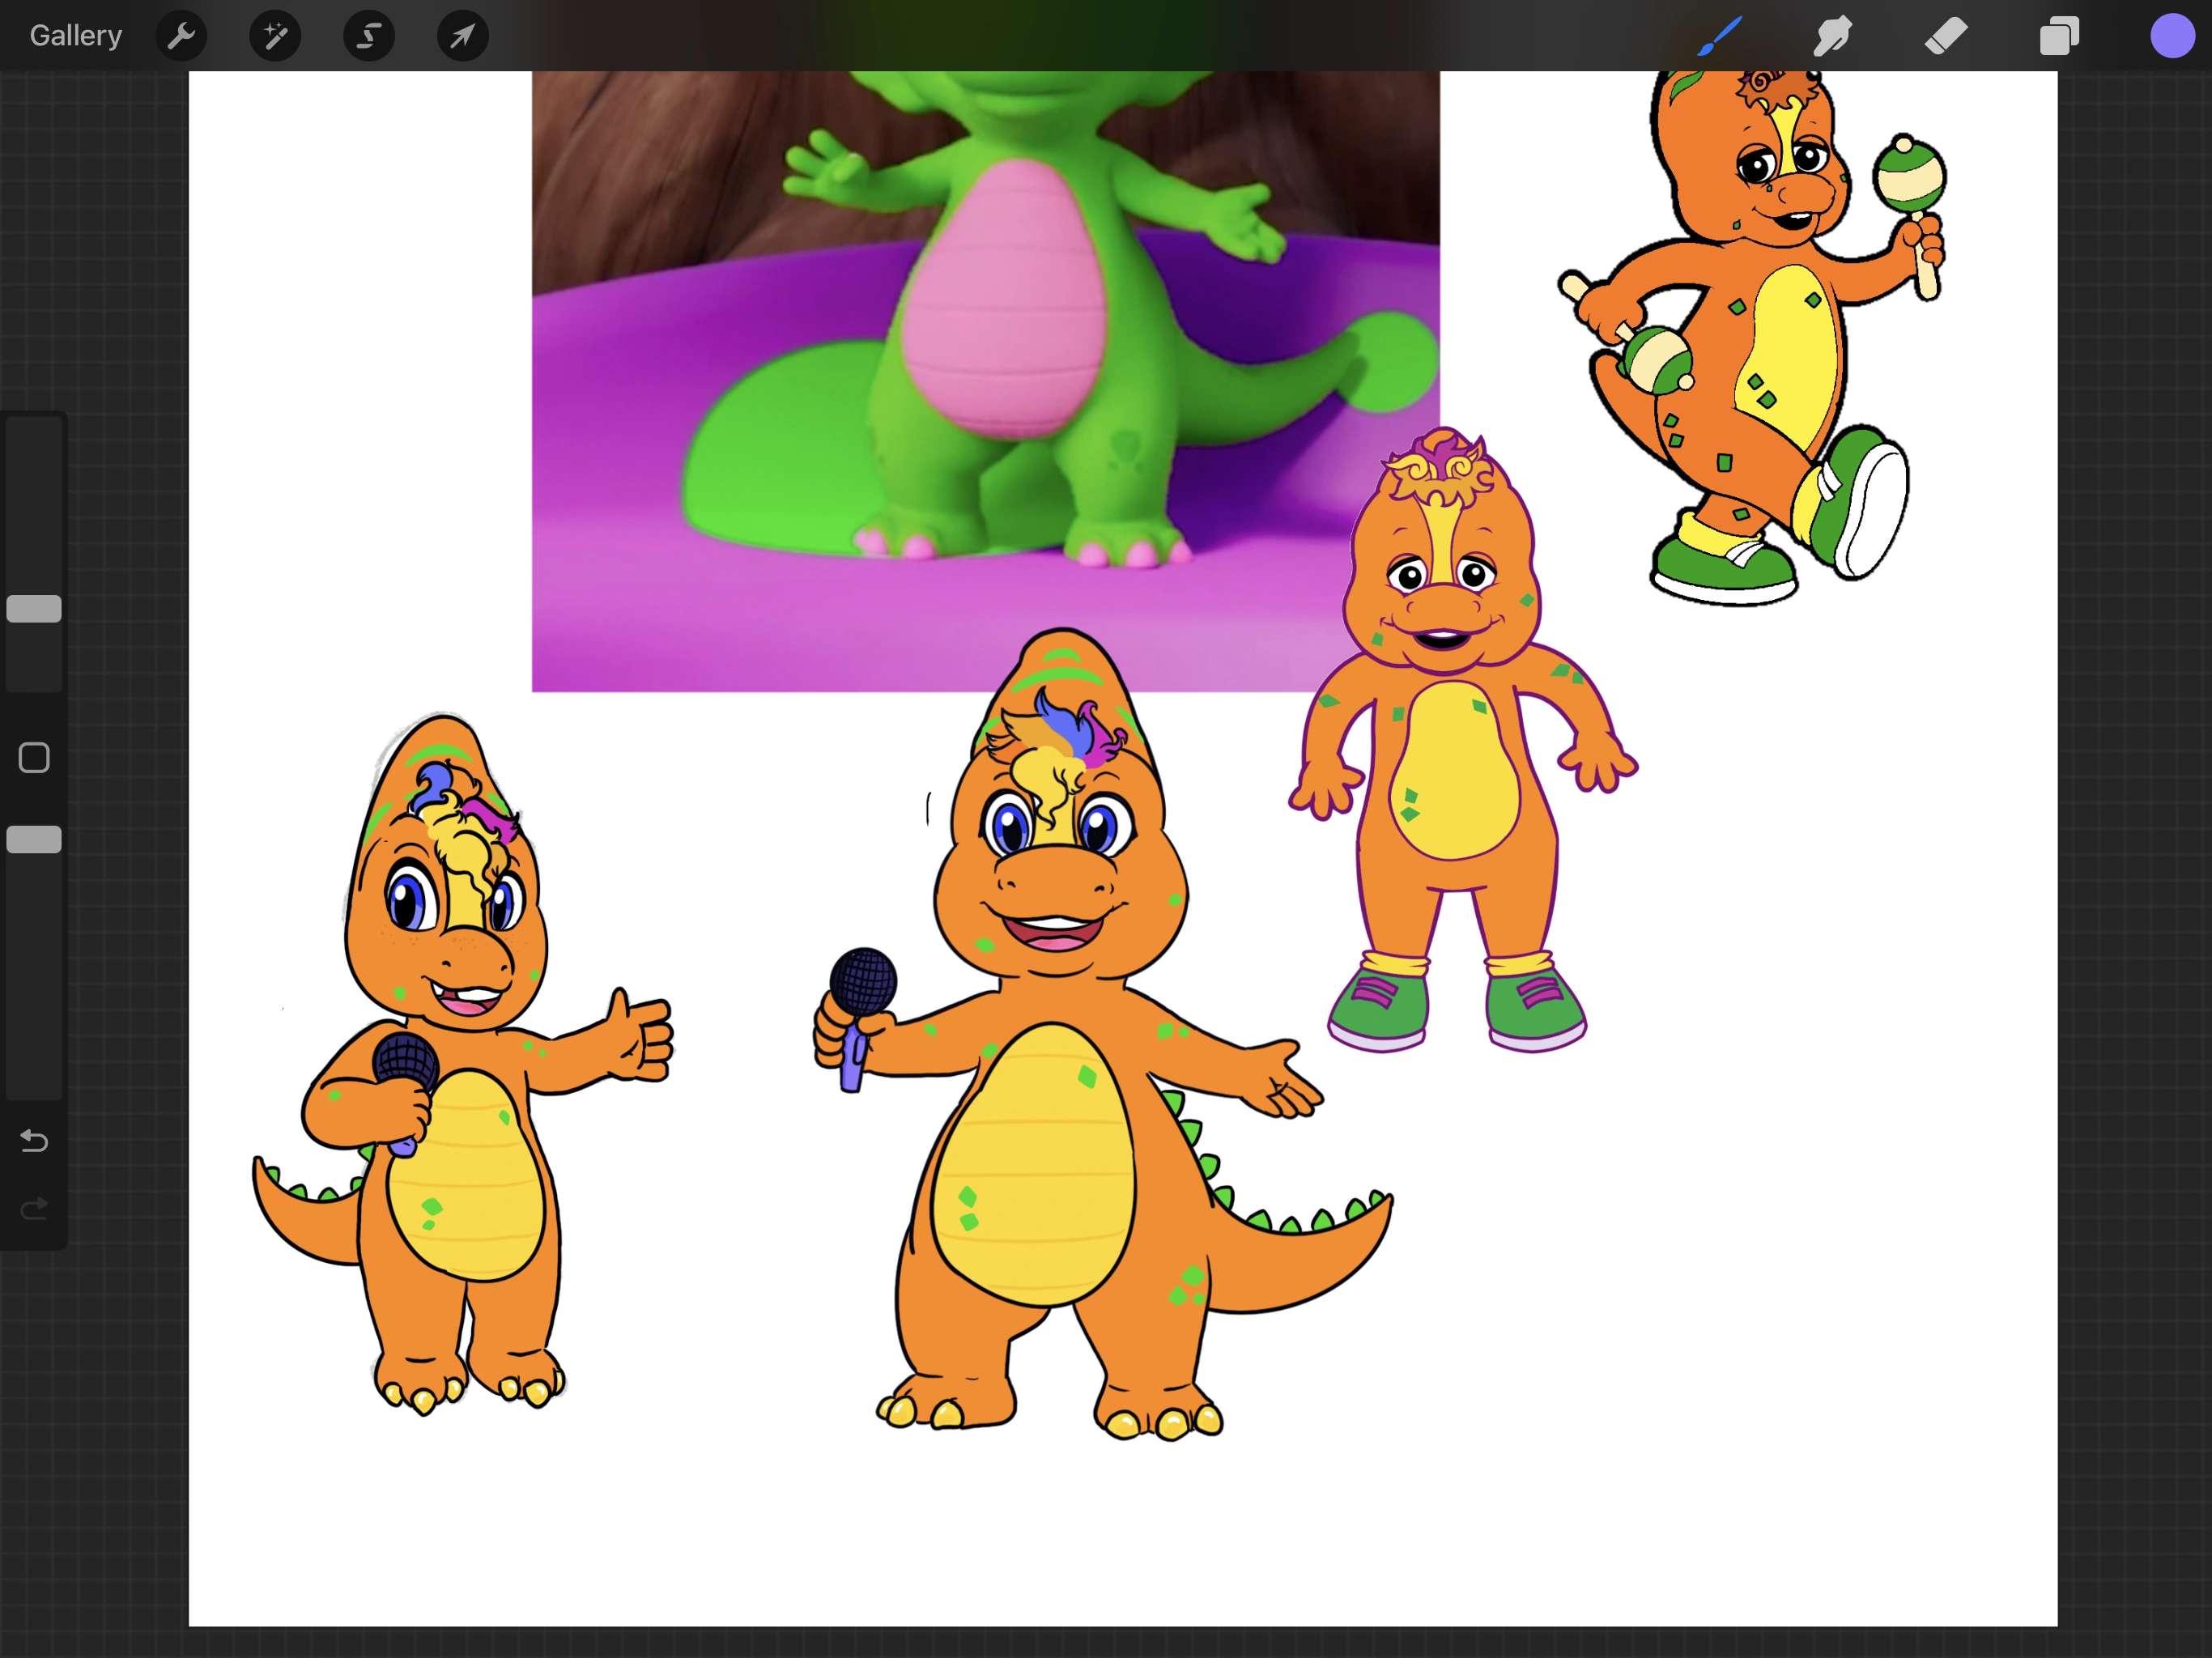Open the Gallery view
The image size is (2212, 1658).
click(x=76, y=36)
